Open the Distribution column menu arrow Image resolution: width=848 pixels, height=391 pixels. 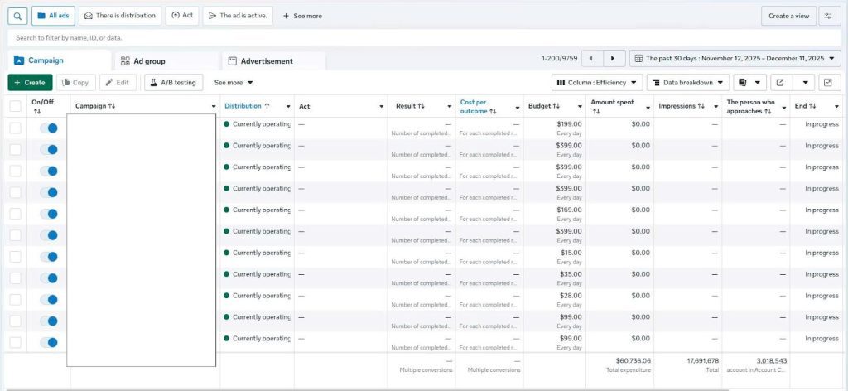pyautogui.click(x=288, y=107)
